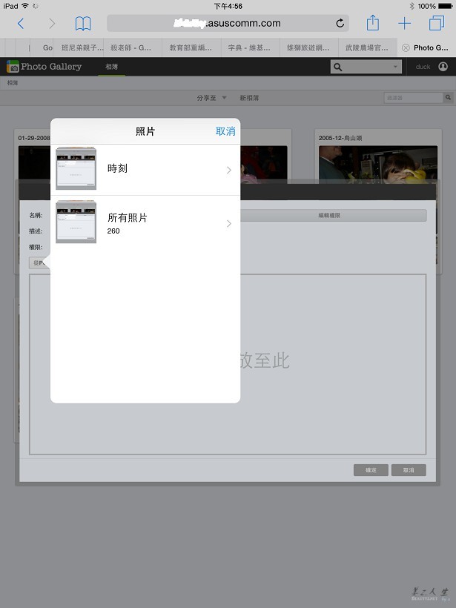Click the 名稱 label in the dialog
The width and height of the screenshot is (456, 608).
36,215
